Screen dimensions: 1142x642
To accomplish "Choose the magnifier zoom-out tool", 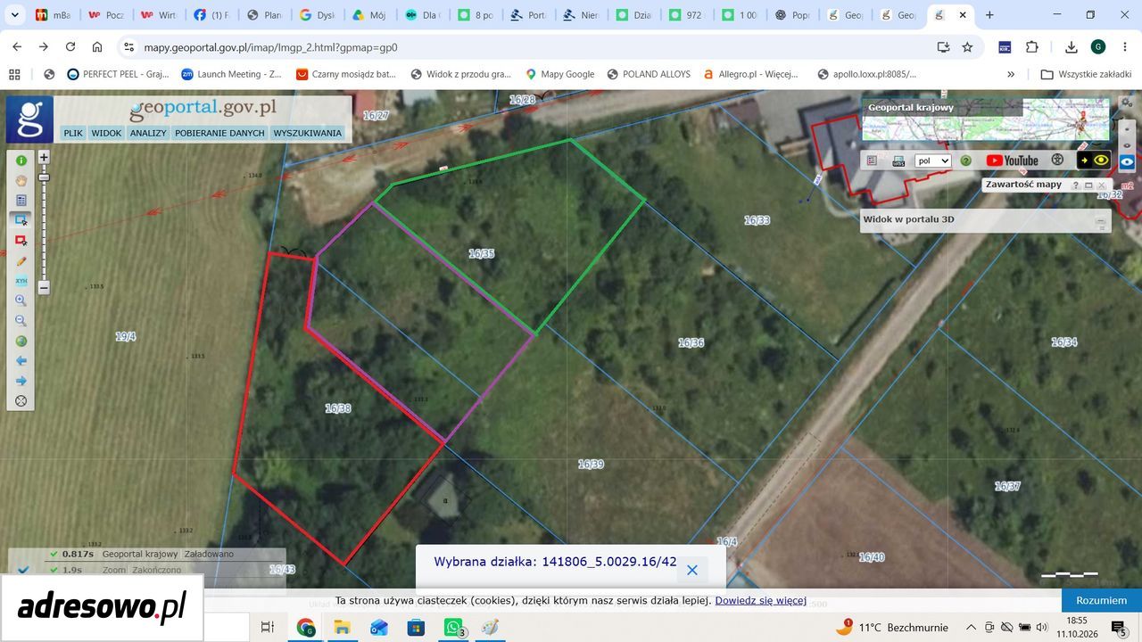I will coord(21,321).
